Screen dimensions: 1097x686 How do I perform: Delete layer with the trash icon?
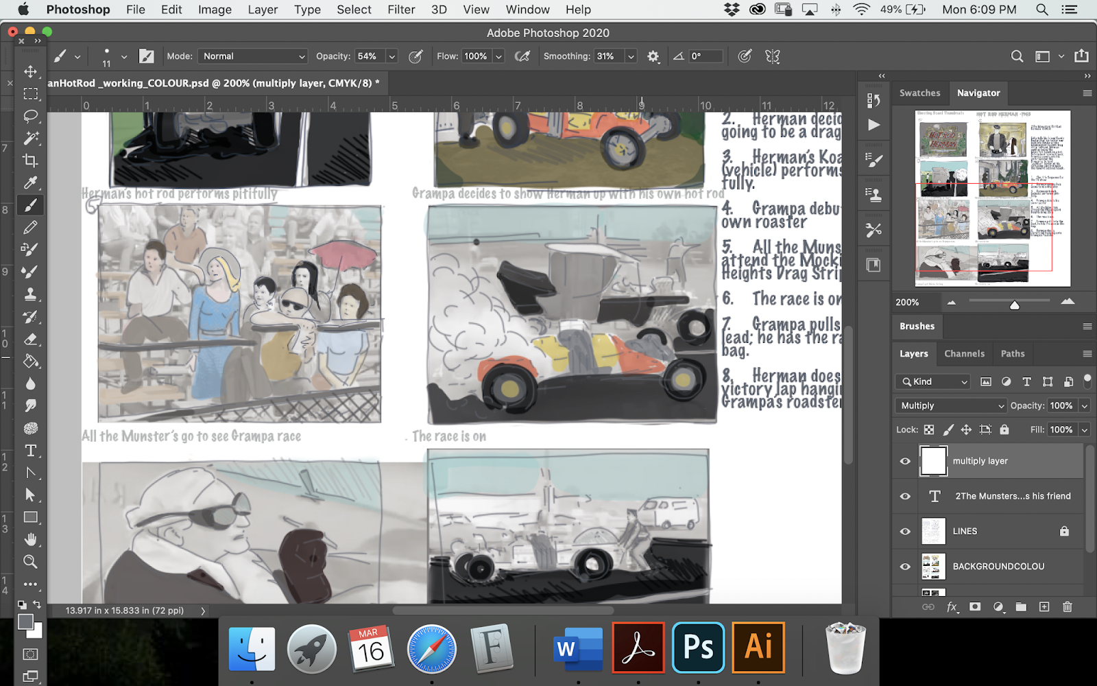tap(1067, 606)
